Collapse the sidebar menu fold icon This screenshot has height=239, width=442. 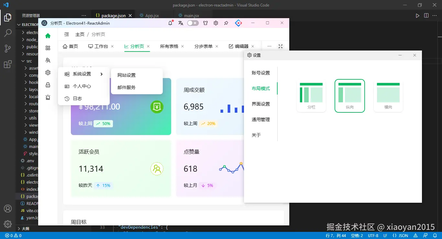pos(66,34)
